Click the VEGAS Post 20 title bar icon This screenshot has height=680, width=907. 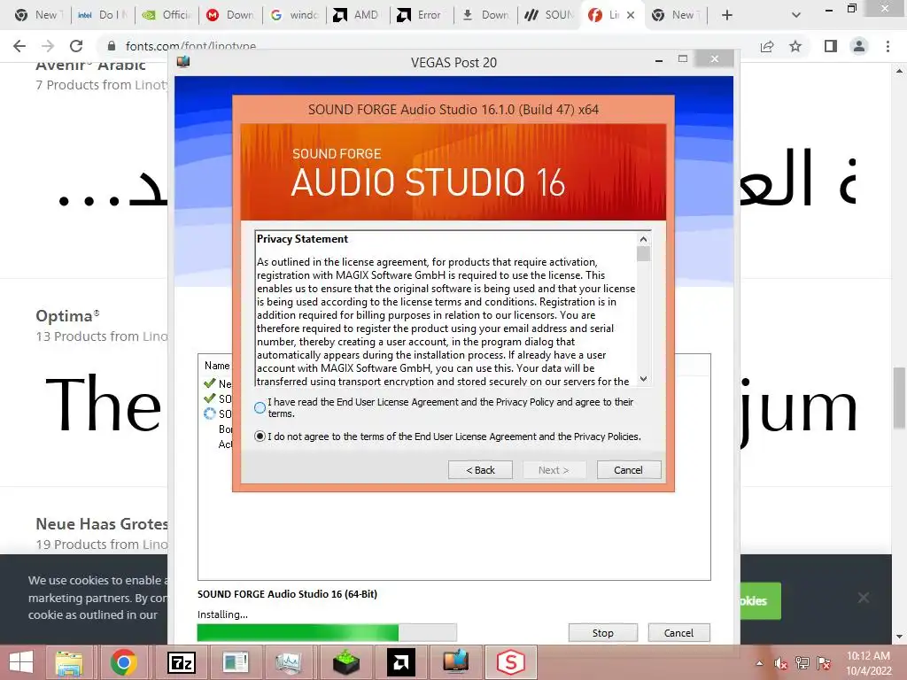[x=183, y=61]
